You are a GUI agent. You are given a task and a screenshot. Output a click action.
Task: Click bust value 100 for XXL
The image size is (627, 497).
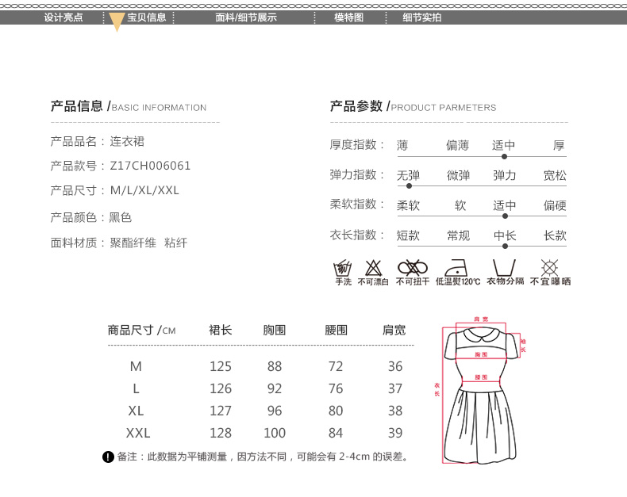pos(275,433)
